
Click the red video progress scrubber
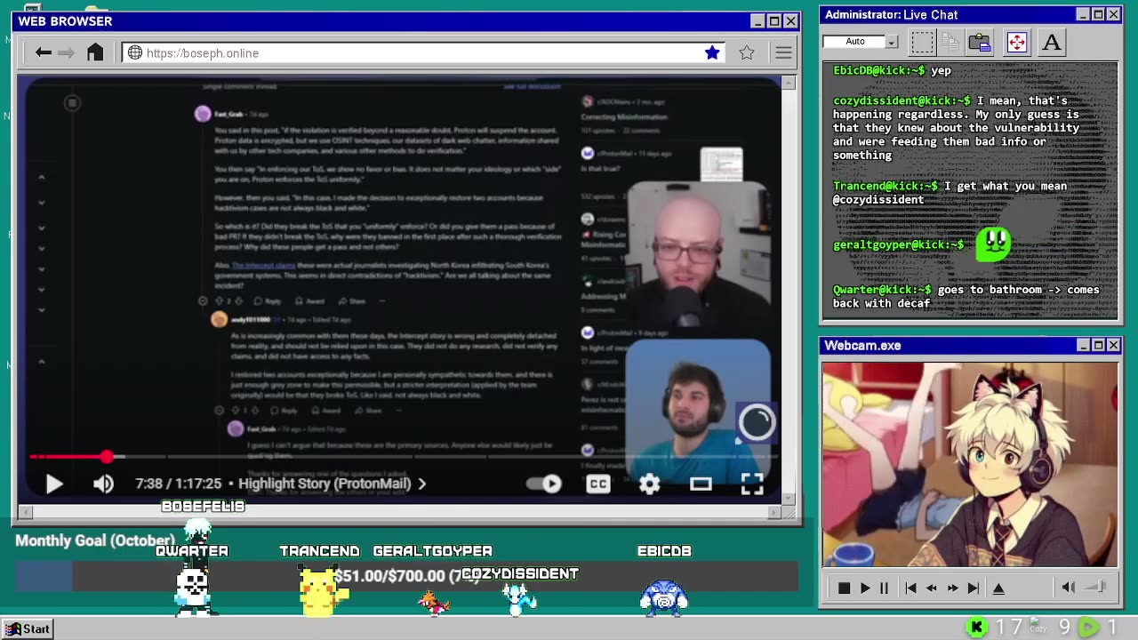pyautogui.click(x=107, y=457)
